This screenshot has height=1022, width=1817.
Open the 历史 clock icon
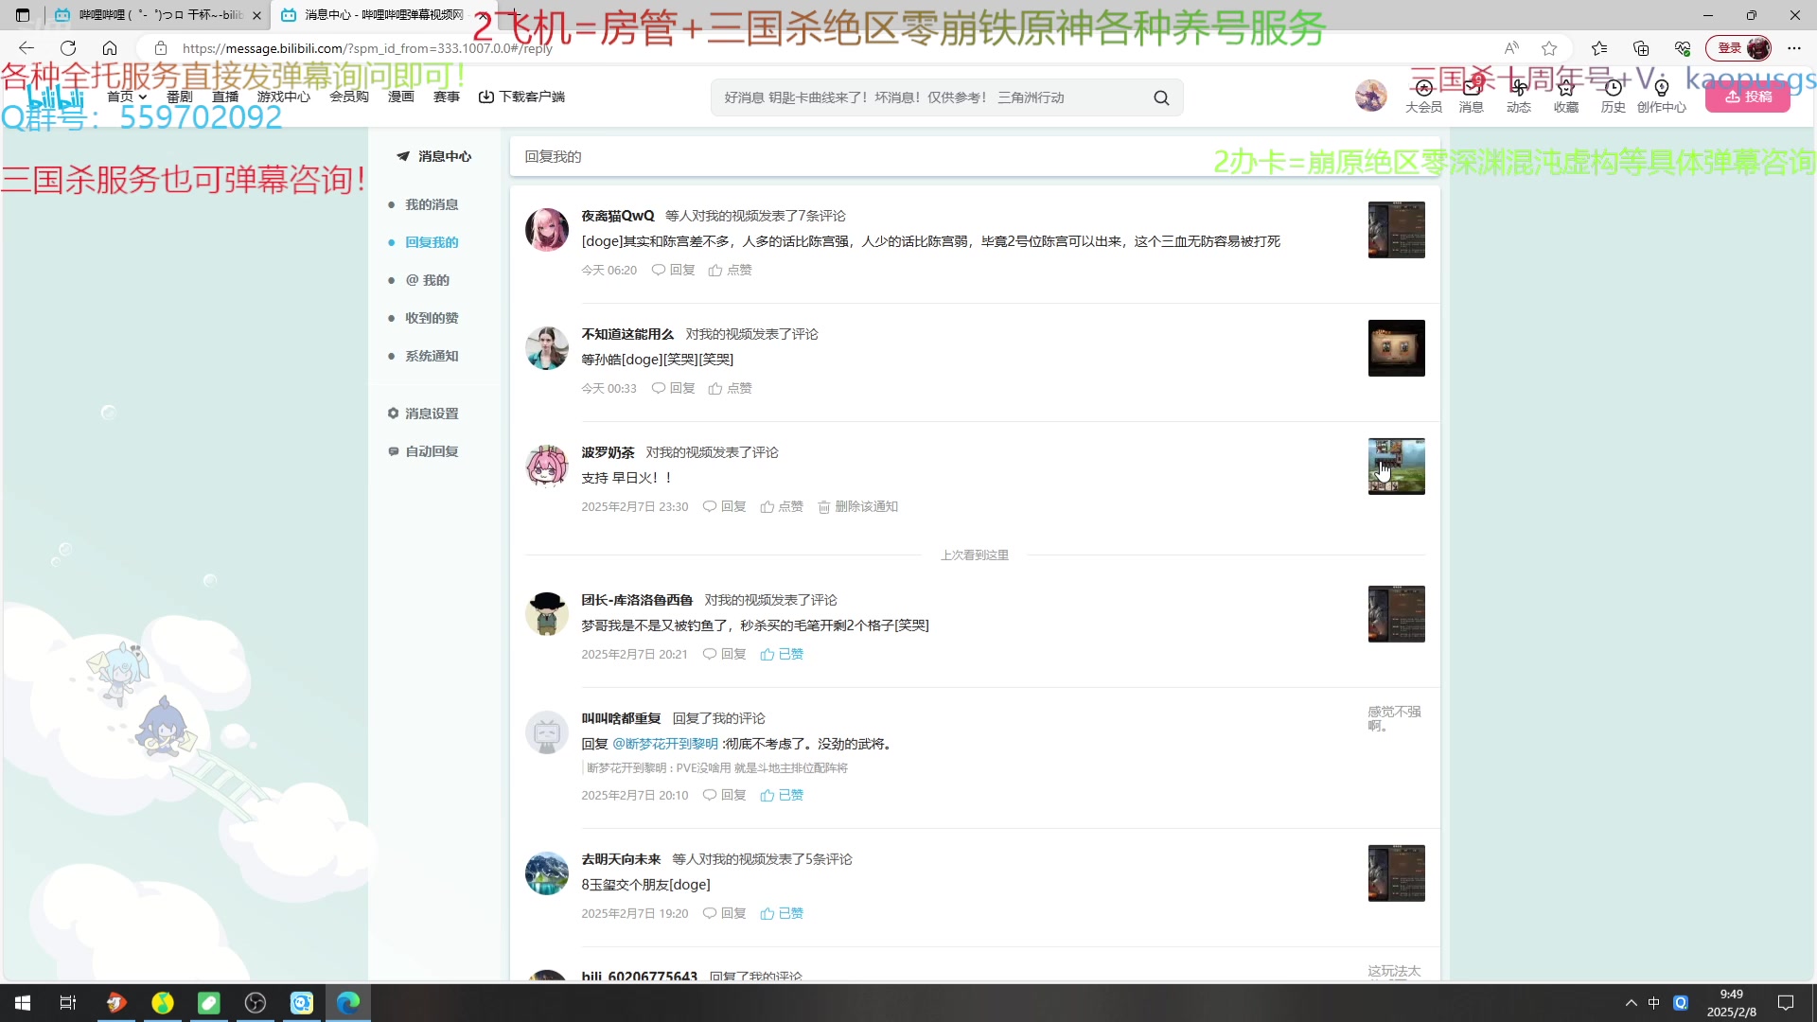tap(1614, 97)
